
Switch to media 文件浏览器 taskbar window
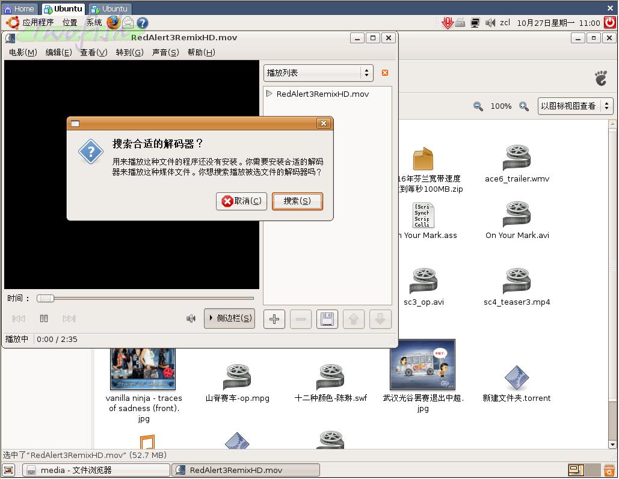(x=96, y=471)
